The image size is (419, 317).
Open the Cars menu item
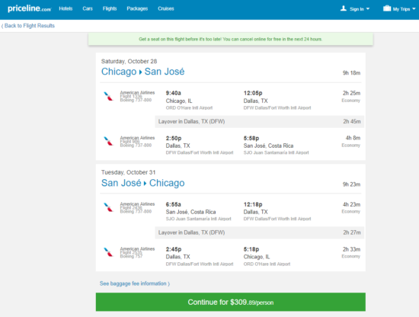tap(88, 8)
